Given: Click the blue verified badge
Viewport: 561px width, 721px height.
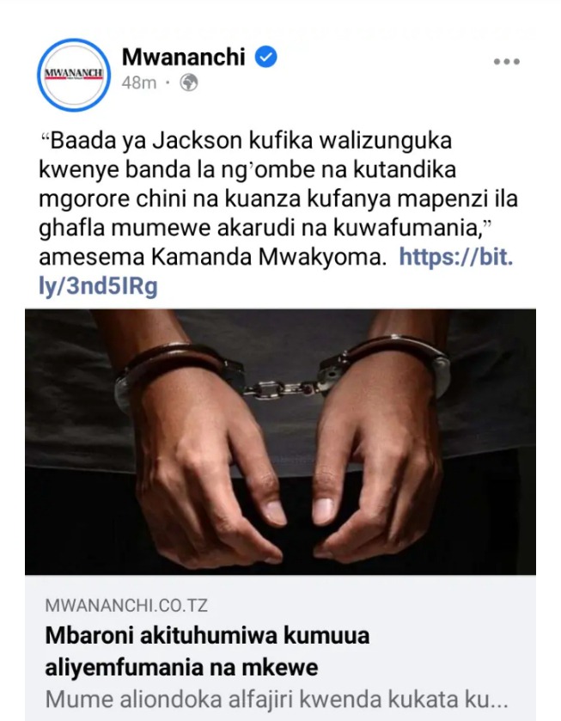Looking at the screenshot, I should coord(265,57).
